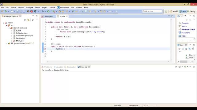Open the Contents link in Help
The width and height of the screenshot is (197, 110).
[185, 23]
